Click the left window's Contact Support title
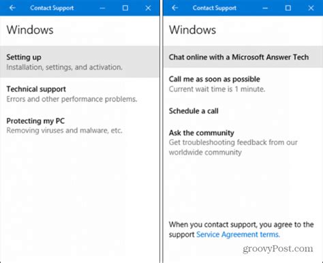 pyautogui.click(x=52, y=8)
